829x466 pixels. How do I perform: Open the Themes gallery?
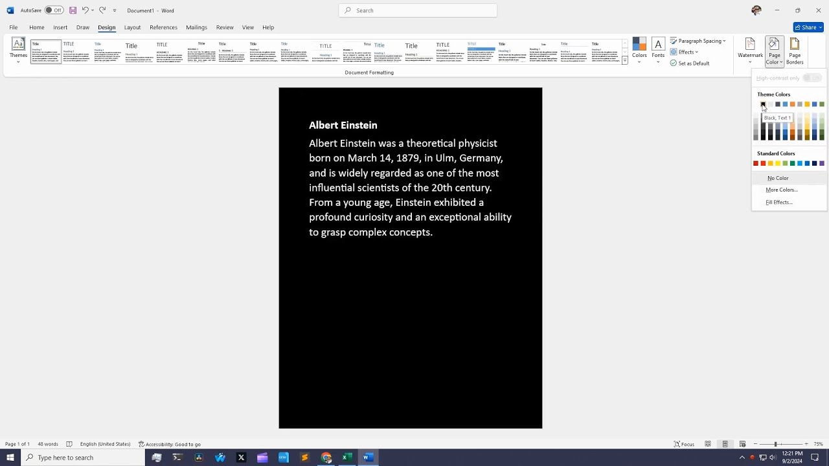[x=18, y=50]
